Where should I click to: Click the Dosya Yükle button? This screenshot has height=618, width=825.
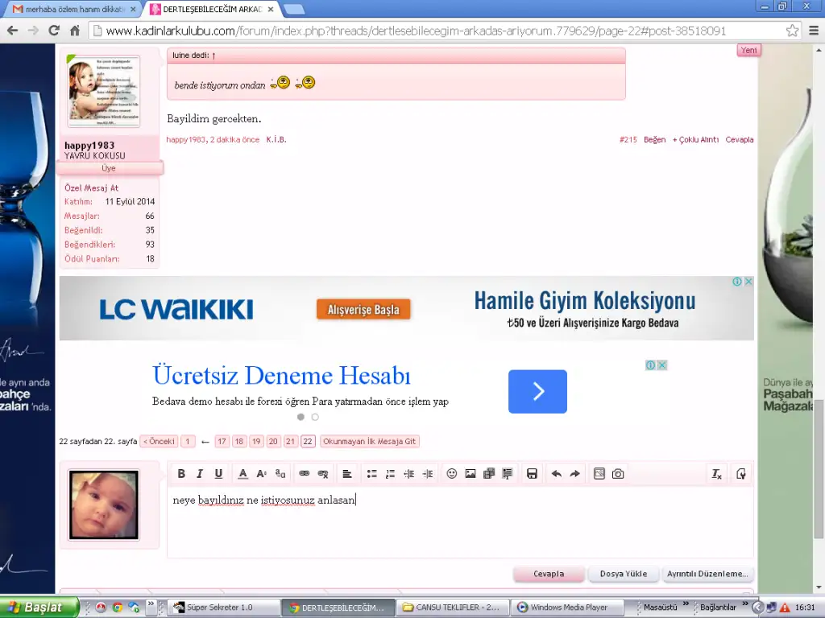click(x=624, y=574)
